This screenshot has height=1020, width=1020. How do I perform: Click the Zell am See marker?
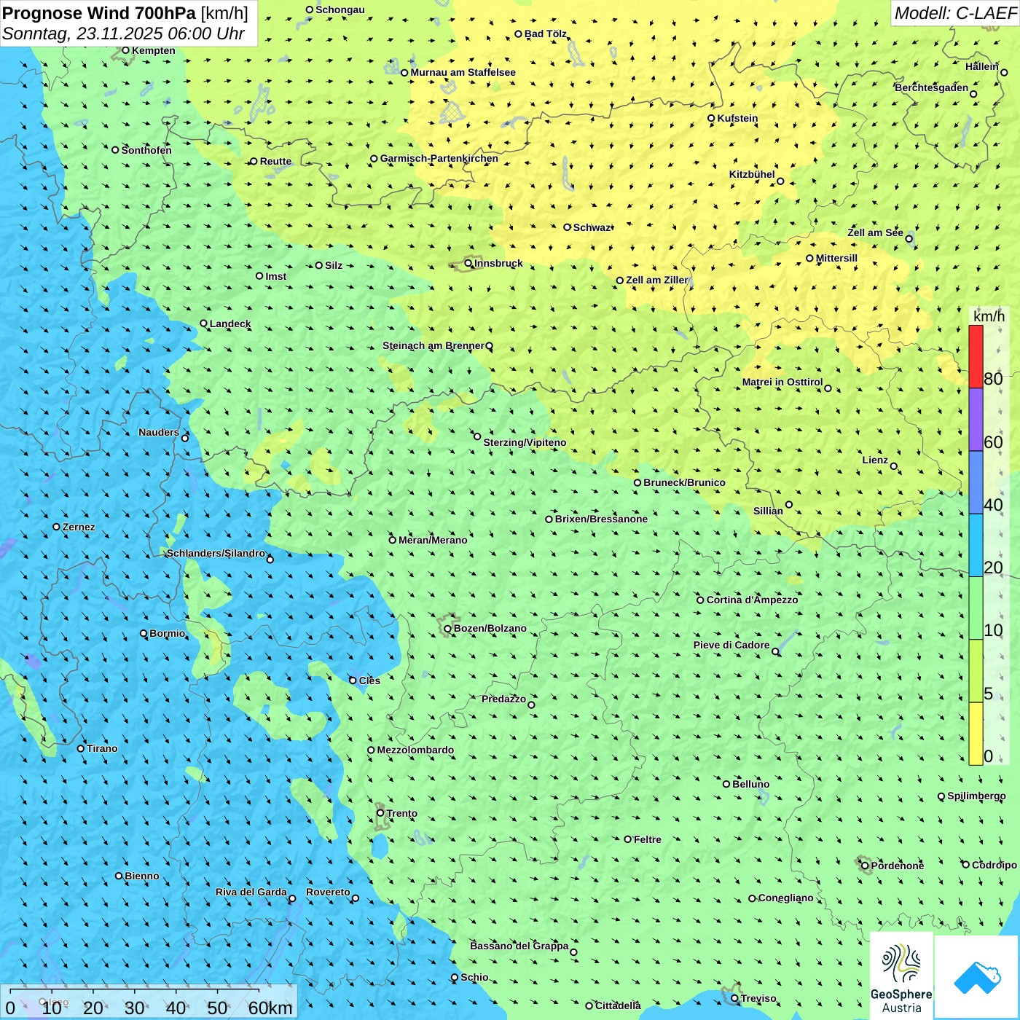coord(909,238)
